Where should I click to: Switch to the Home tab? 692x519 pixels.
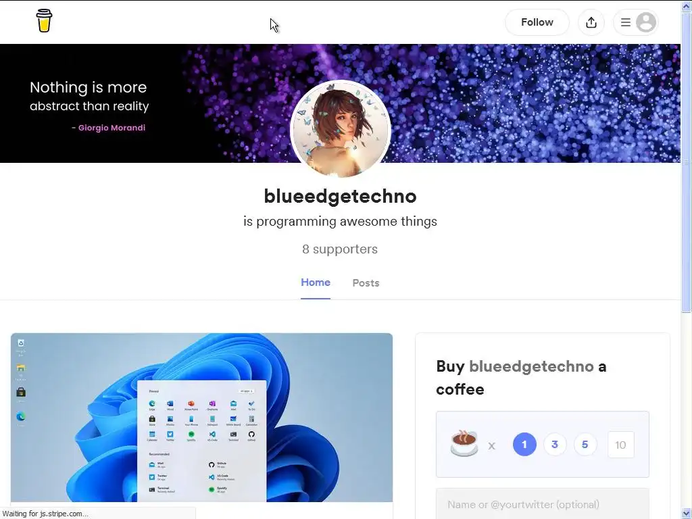point(316,282)
